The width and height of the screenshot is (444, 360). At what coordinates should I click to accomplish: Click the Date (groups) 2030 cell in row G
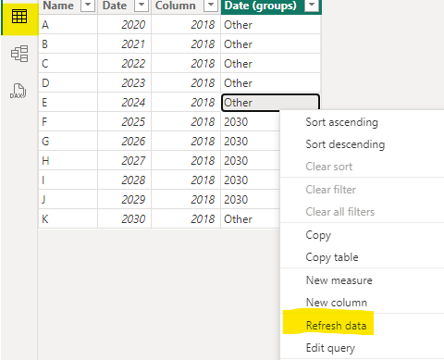point(250,142)
